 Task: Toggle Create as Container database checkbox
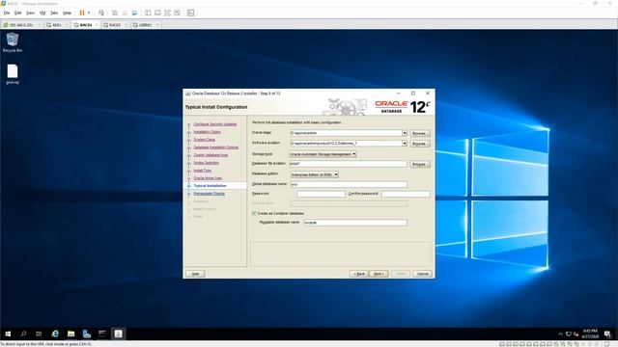point(254,213)
